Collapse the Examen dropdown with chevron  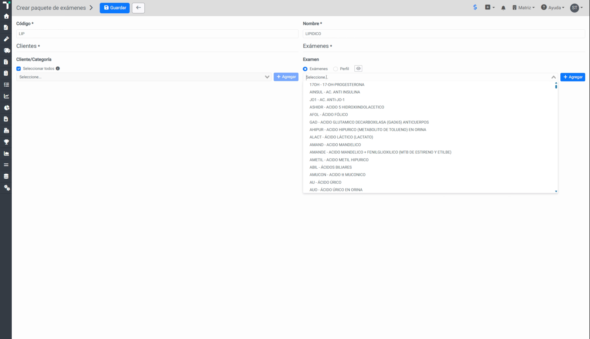click(554, 77)
